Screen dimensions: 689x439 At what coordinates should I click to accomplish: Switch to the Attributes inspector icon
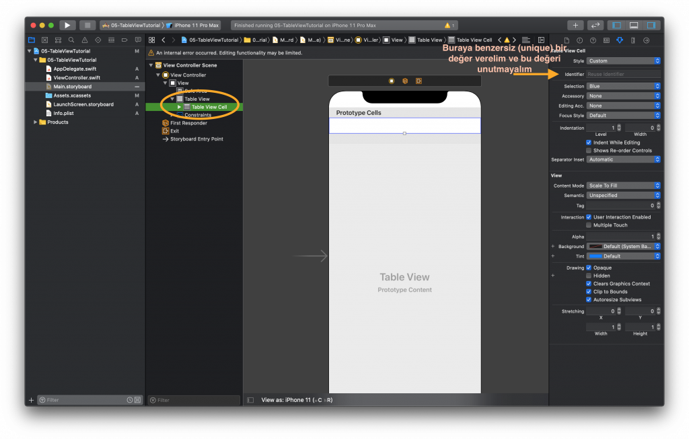click(x=620, y=40)
